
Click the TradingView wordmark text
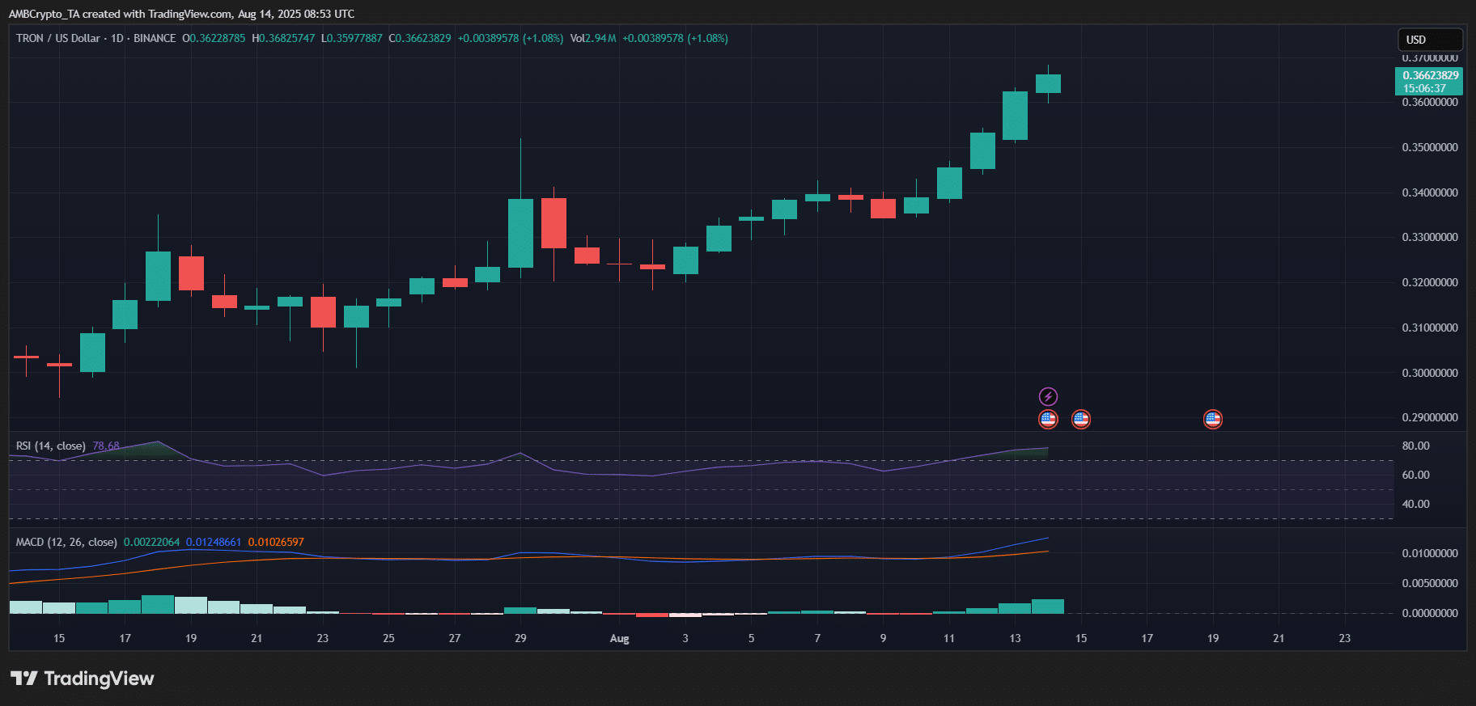coord(99,679)
